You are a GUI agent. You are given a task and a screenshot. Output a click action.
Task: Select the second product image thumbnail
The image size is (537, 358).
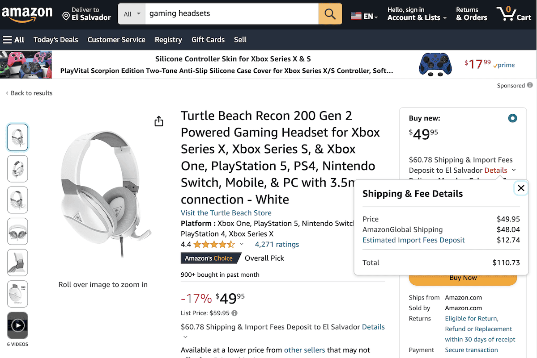[17, 169]
